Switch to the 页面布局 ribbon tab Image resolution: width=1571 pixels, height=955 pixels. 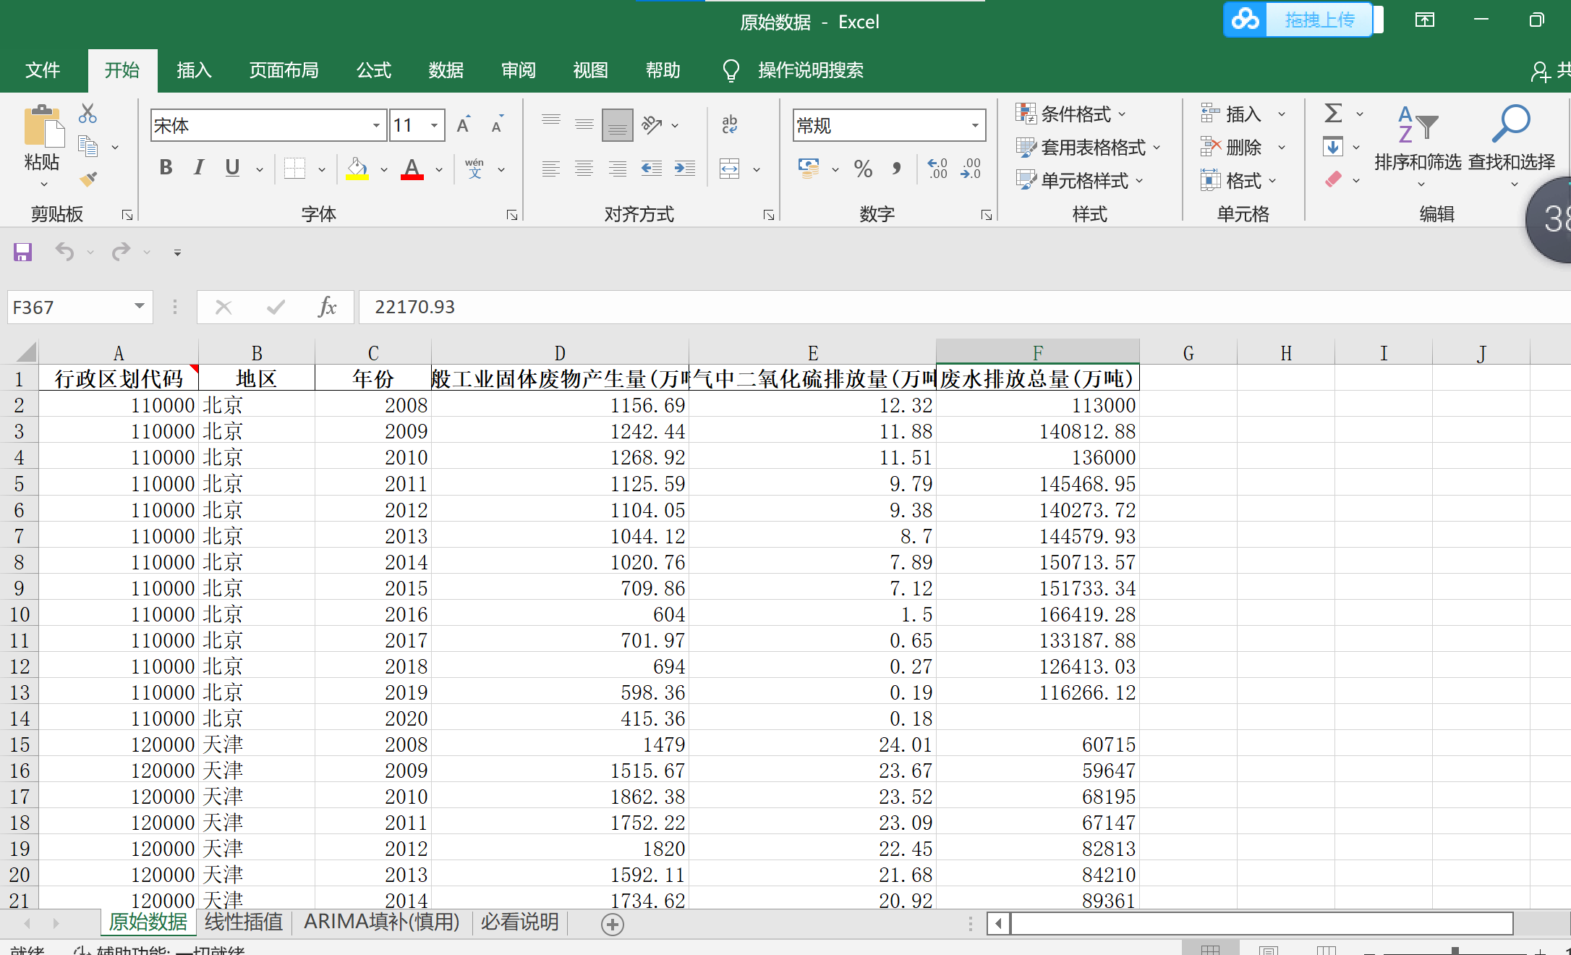tap(284, 70)
